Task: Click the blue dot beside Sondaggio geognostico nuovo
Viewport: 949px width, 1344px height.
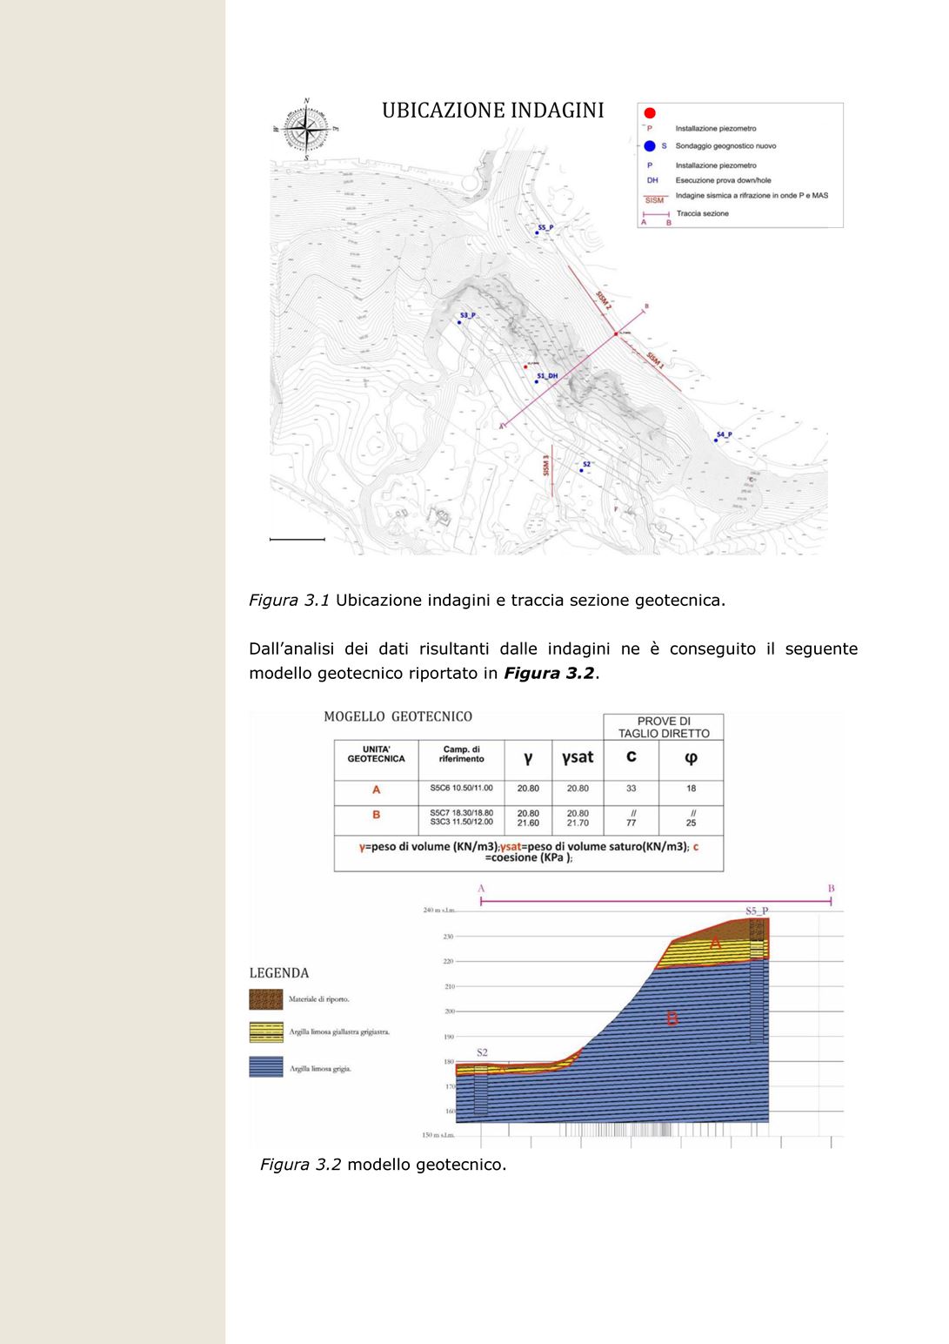Action: [649, 146]
